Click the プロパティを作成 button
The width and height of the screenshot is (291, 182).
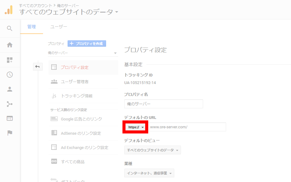(87, 44)
